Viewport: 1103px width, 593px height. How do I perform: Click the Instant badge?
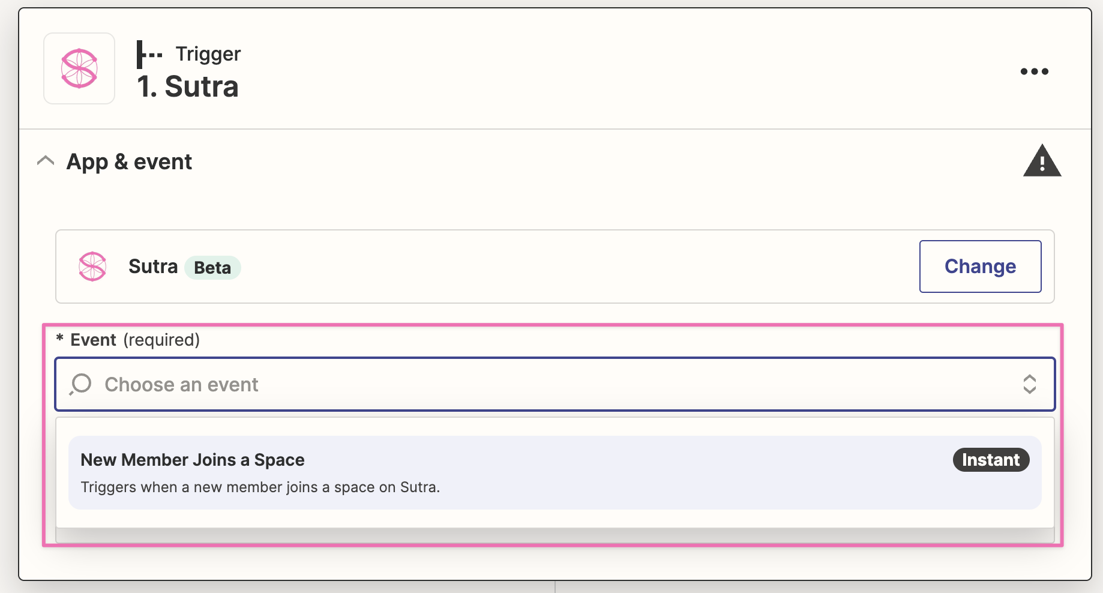coord(991,460)
